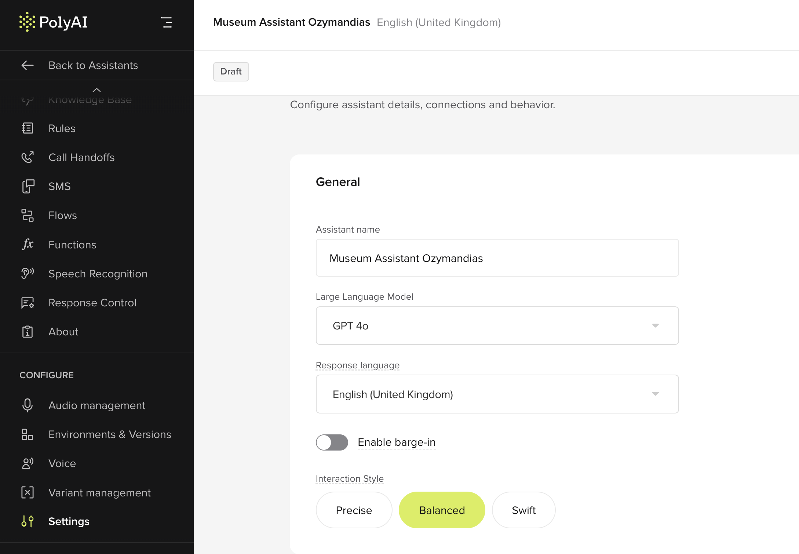799x554 pixels.
Task: Go to Environments & Versions page
Action: point(110,434)
